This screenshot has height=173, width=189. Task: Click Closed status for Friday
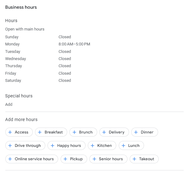(65, 73)
